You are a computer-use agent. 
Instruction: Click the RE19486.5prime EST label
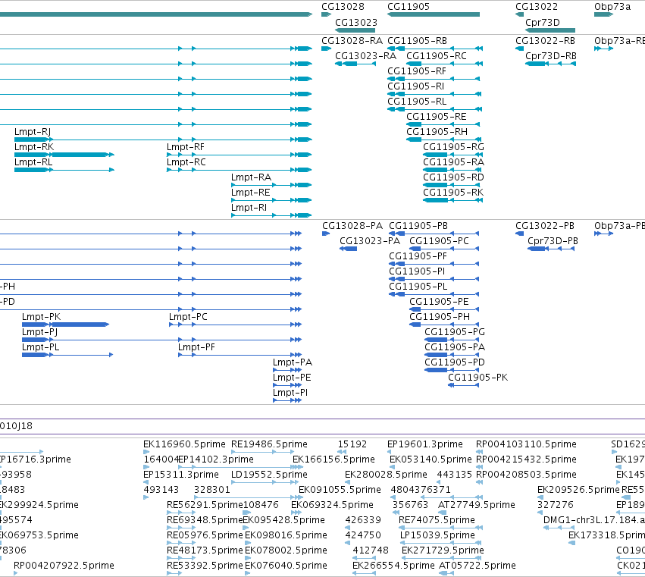(269, 444)
